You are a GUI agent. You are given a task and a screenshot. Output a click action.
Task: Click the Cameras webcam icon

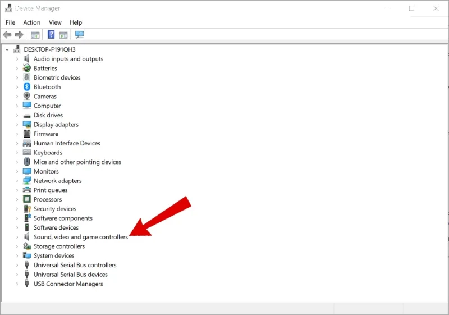(x=27, y=96)
